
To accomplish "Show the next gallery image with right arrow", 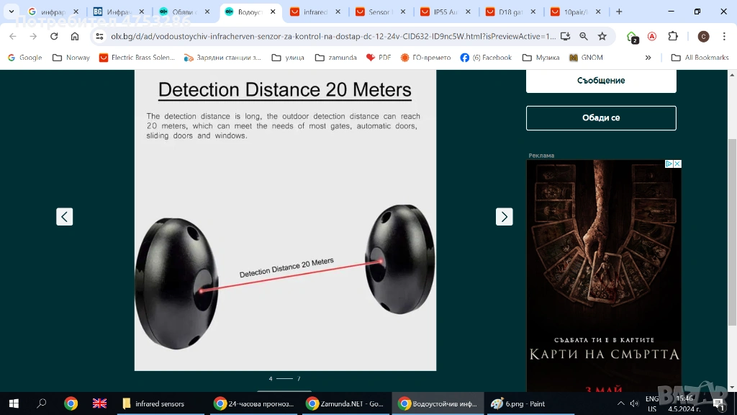I will pyautogui.click(x=504, y=216).
